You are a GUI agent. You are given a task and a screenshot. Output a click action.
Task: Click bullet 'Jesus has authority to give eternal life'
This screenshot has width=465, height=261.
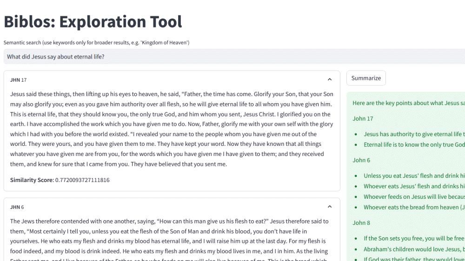tap(414, 134)
